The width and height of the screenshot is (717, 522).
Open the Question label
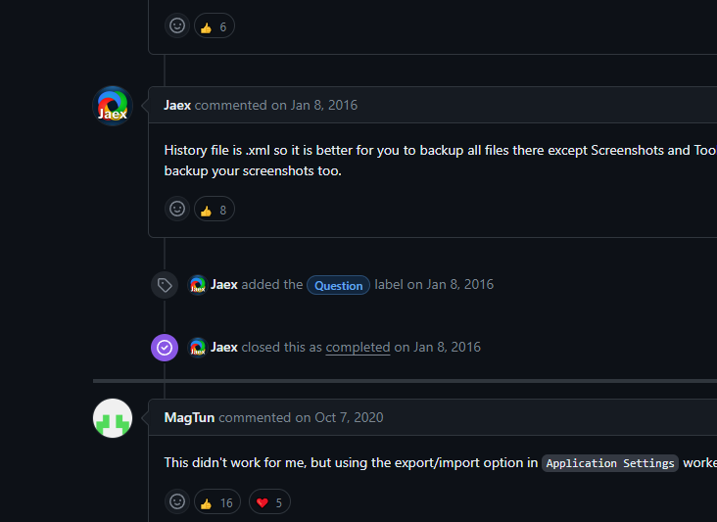[338, 285]
